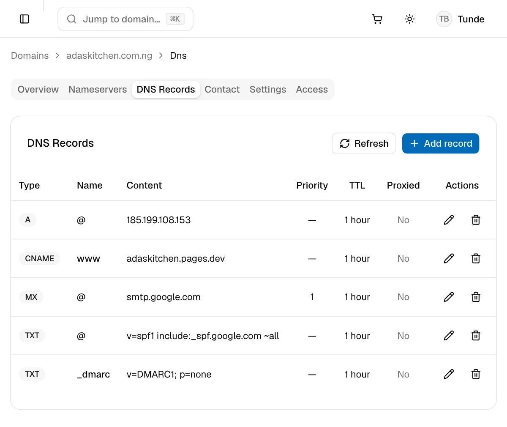The height and width of the screenshot is (427, 507).
Task: Switch to the Nameservers tab
Action: click(x=98, y=89)
